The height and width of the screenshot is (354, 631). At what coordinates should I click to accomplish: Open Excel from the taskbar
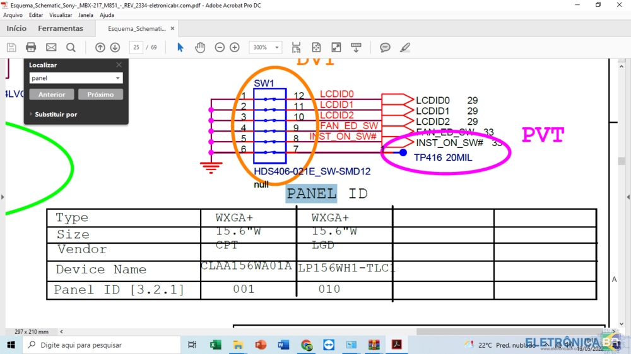coord(215,345)
